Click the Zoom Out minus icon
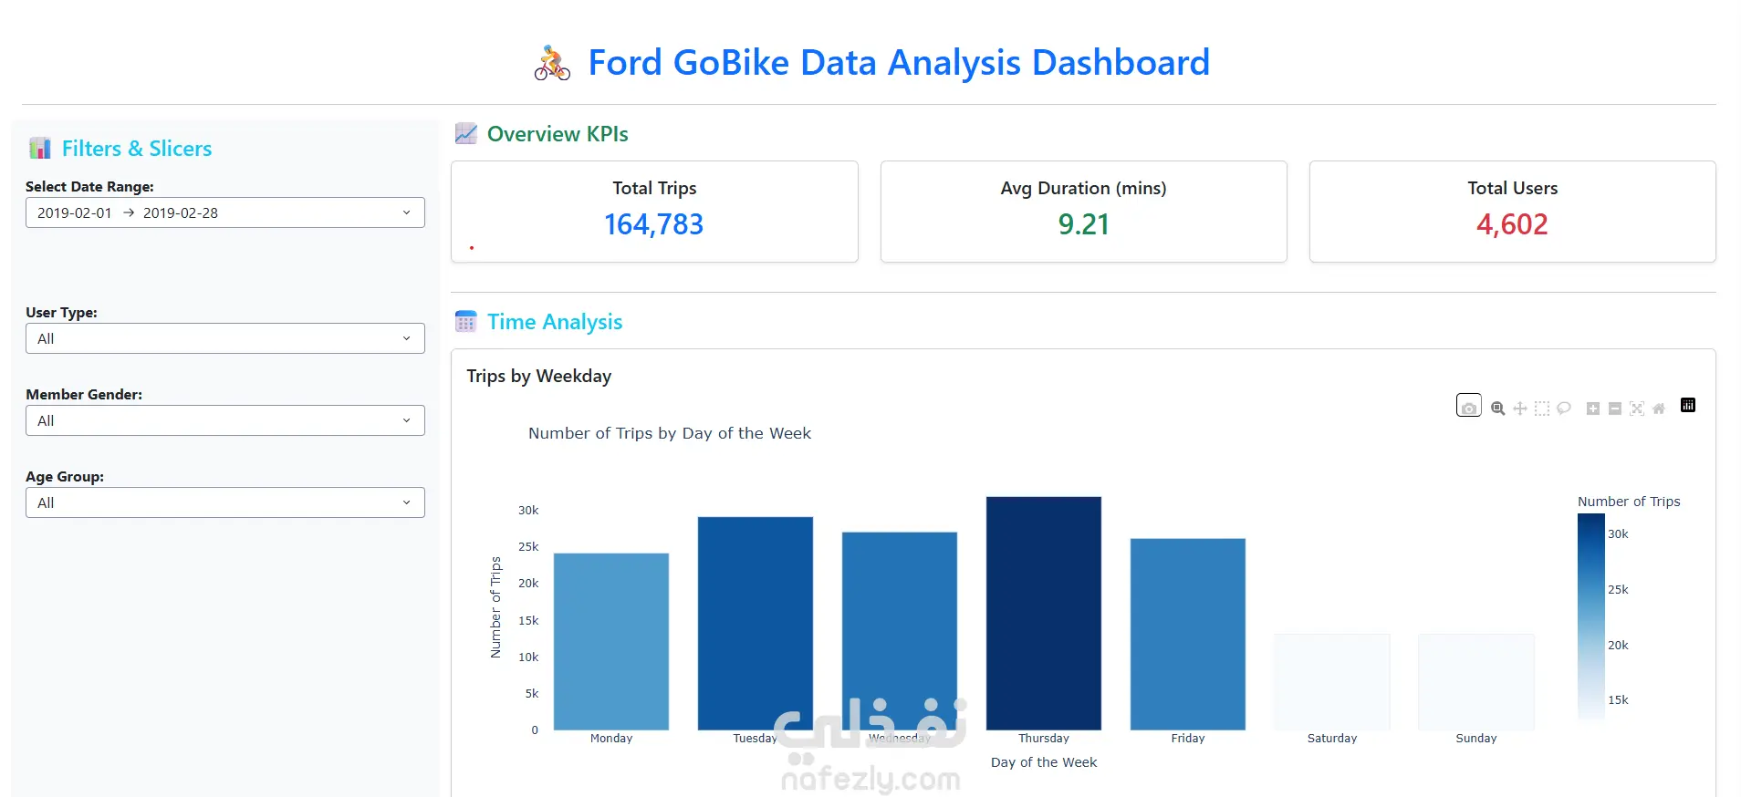Screen dimensions: 1741x797 1614,409
